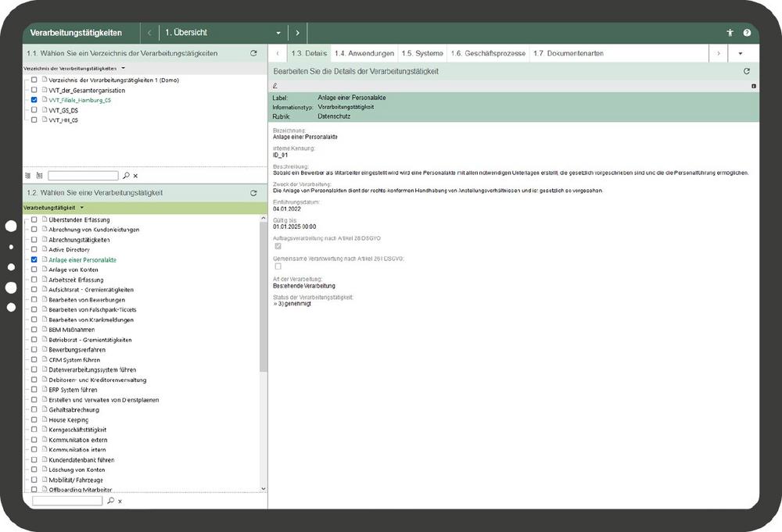Uncheck the Anlage einer Personalakte checkbox
782x532 pixels.
click(x=34, y=259)
